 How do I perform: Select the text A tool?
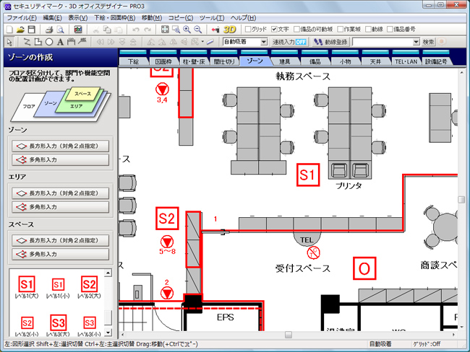pos(60,42)
